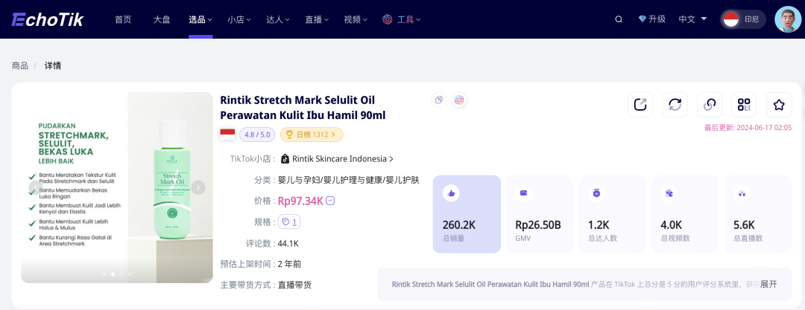Screen dimensions: 805x310
Task: Open Rintik Skincare Indonesia shop link
Action: pos(339,158)
